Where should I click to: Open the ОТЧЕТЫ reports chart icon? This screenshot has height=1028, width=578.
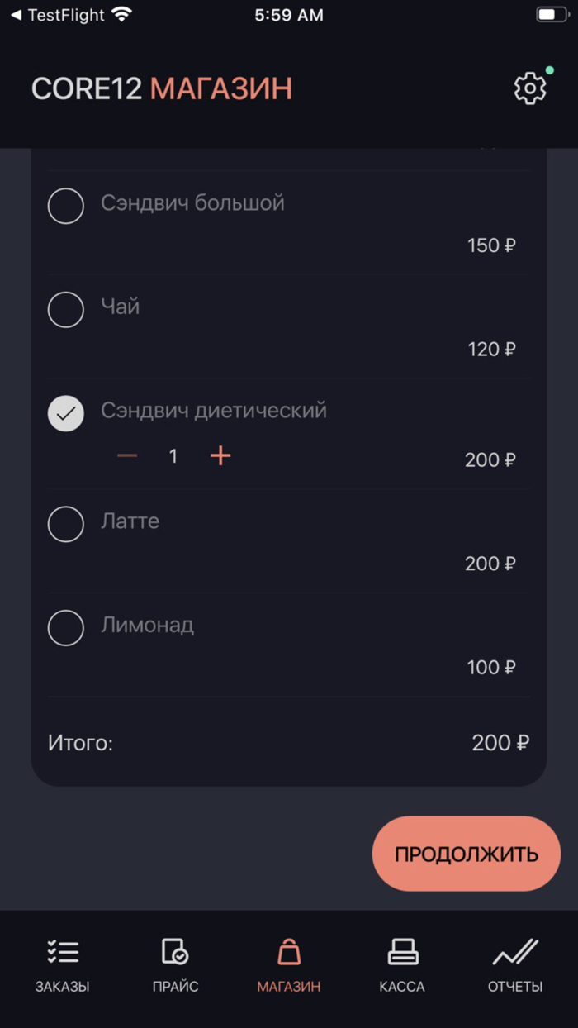coord(514,952)
